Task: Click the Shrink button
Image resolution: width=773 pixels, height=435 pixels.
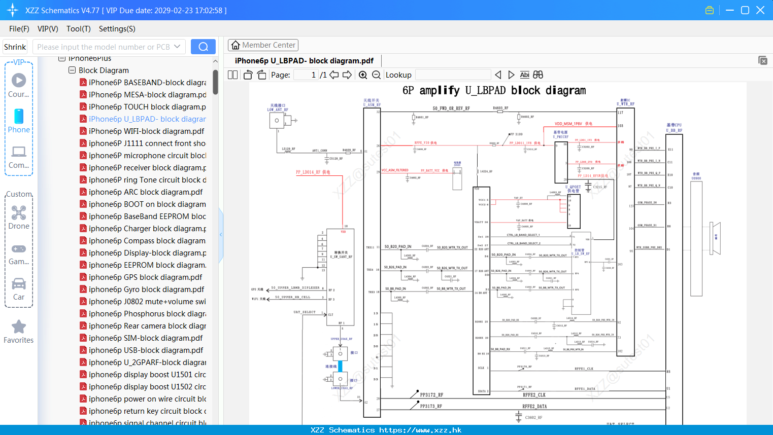Action: click(15, 47)
